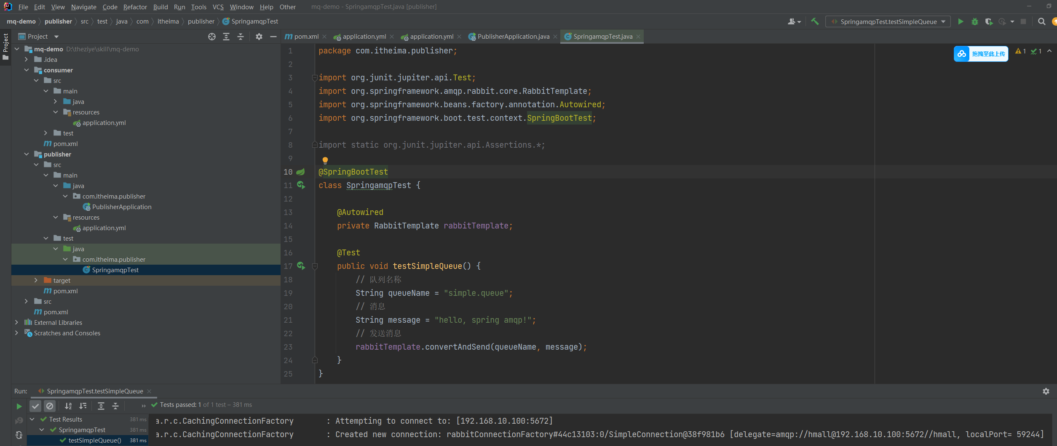1057x446 pixels.
Task: Expand Scratches and Consoles node
Action: 16,333
